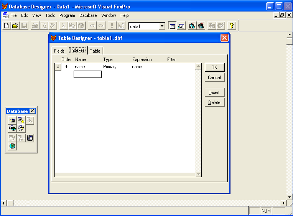Restore the inner Database Designer window
Viewport: 293px width, 216px height.
pos(282,15)
